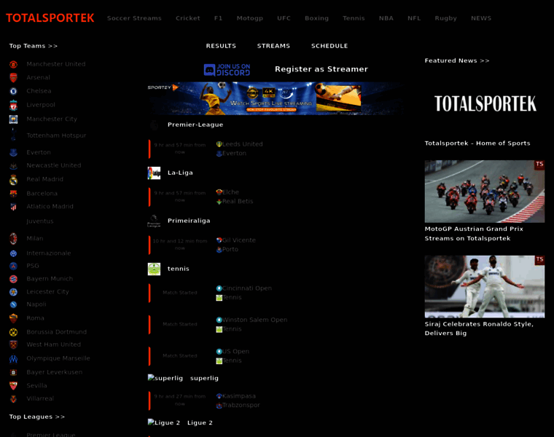
Task: Click the Sportey live streaming banner
Action: pos(276,98)
